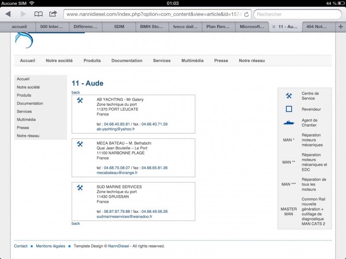Click MECA BATEAU service center wrench icon
Viewport: 346px width, 259px height.
(80, 144)
